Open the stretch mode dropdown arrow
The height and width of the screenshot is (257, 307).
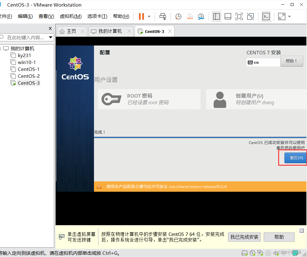click(x=289, y=17)
